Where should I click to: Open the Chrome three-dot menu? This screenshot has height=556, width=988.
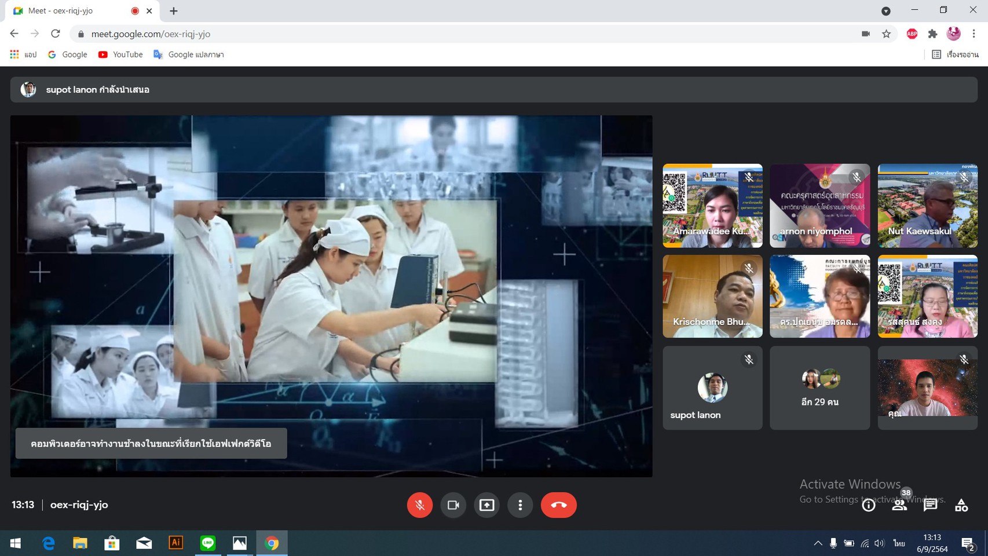(x=974, y=34)
